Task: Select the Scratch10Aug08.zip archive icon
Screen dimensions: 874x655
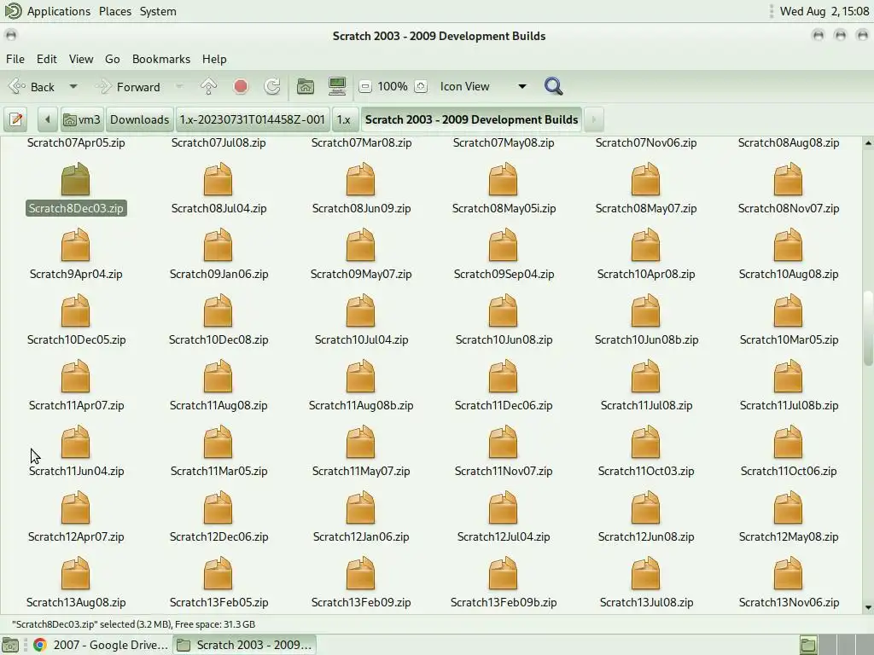Action: [x=788, y=245]
